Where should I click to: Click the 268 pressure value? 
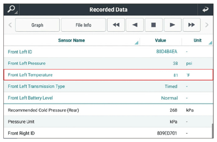point(174,110)
